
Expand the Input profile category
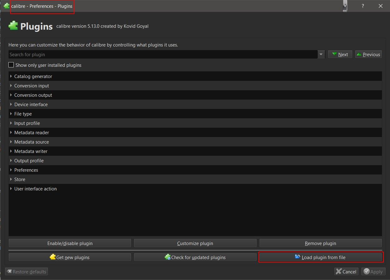[x=11, y=123]
